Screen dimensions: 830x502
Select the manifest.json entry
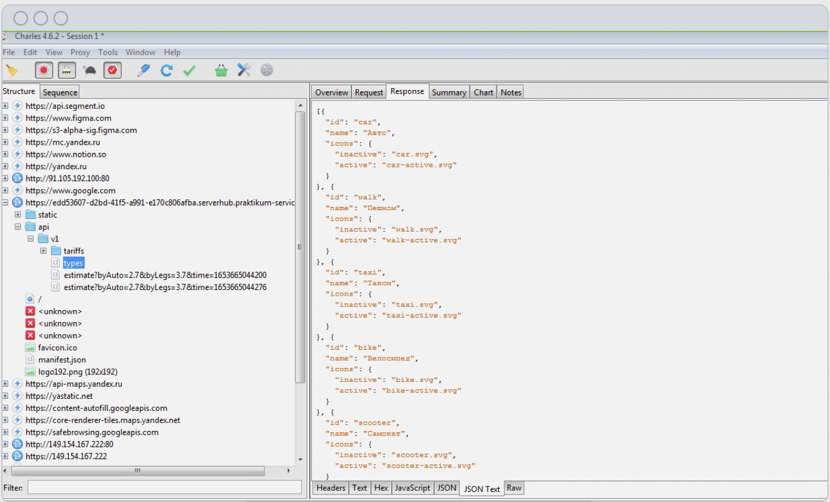62,360
